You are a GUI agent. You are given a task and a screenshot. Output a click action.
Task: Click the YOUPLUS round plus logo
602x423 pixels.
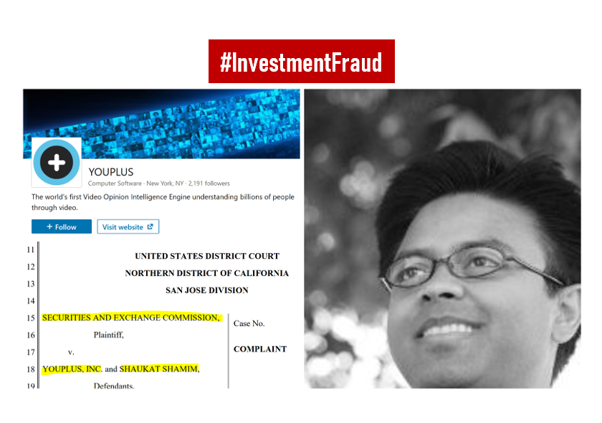(57, 163)
